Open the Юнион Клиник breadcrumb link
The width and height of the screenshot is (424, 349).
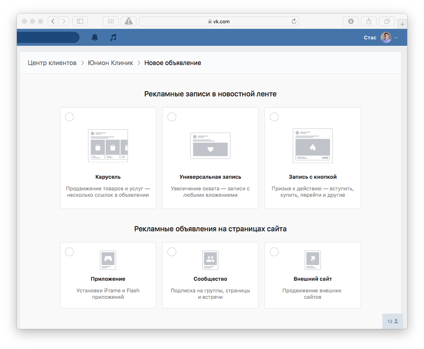click(110, 63)
